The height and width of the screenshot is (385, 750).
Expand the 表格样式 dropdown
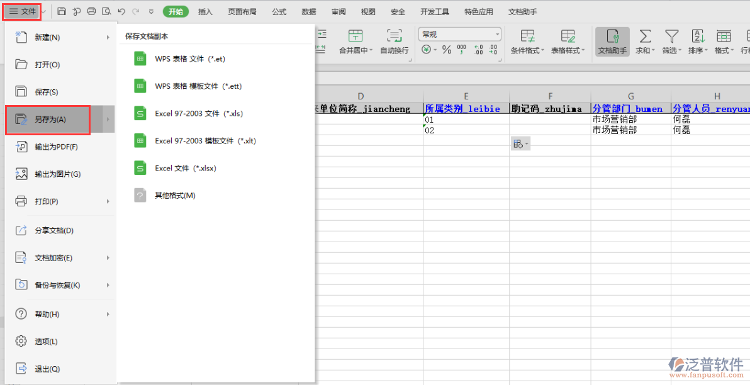click(x=583, y=50)
